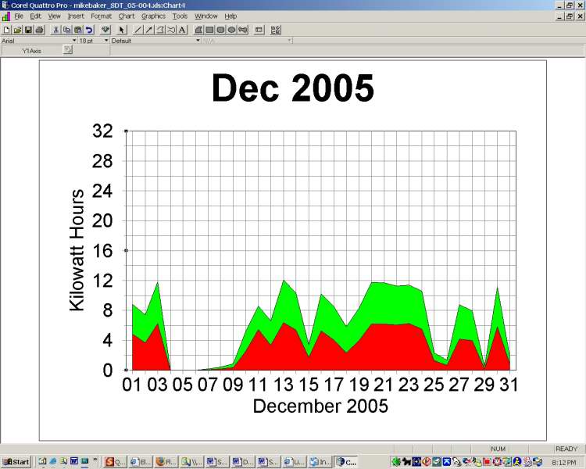
Task: Open the Graphics menu
Action: tap(153, 16)
